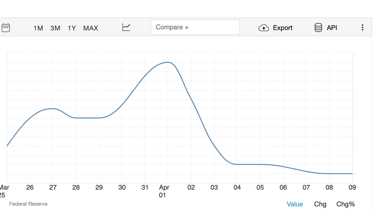Click the line's local peak at 27
378x213 pixels.
pos(53,109)
